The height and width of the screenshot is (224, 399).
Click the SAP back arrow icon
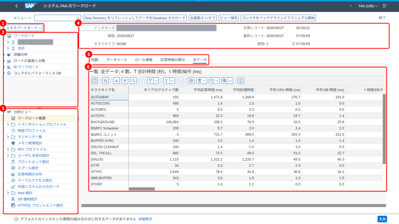pos(16,6)
